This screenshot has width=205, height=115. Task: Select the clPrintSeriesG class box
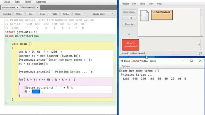[162, 15]
